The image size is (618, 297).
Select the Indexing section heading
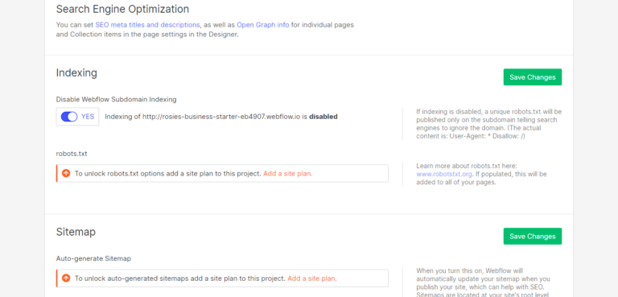[x=76, y=73]
